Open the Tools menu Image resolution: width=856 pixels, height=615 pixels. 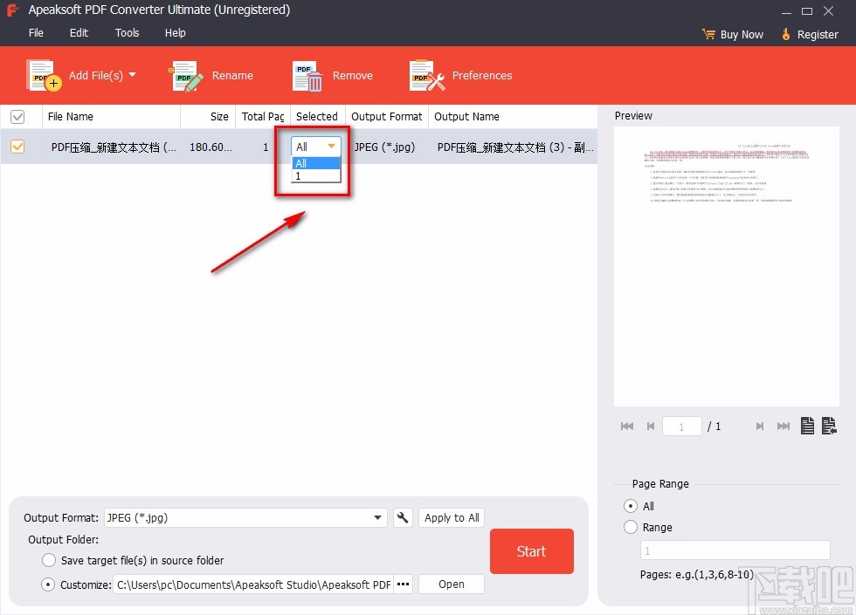127,32
